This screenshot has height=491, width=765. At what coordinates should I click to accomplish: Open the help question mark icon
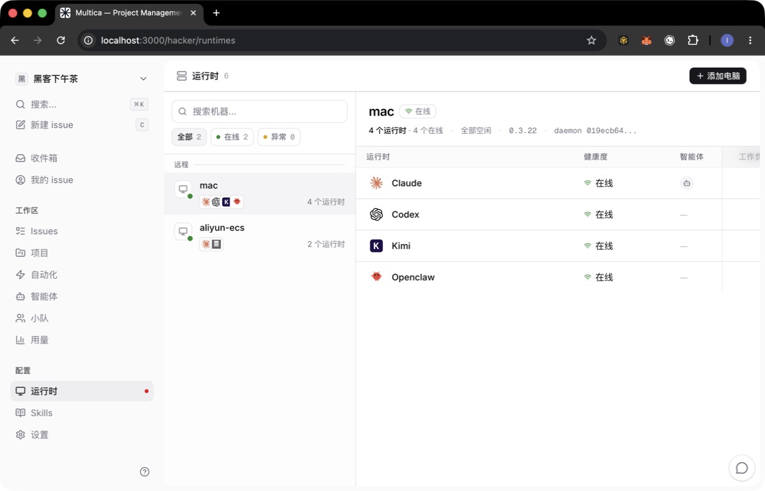(145, 472)
